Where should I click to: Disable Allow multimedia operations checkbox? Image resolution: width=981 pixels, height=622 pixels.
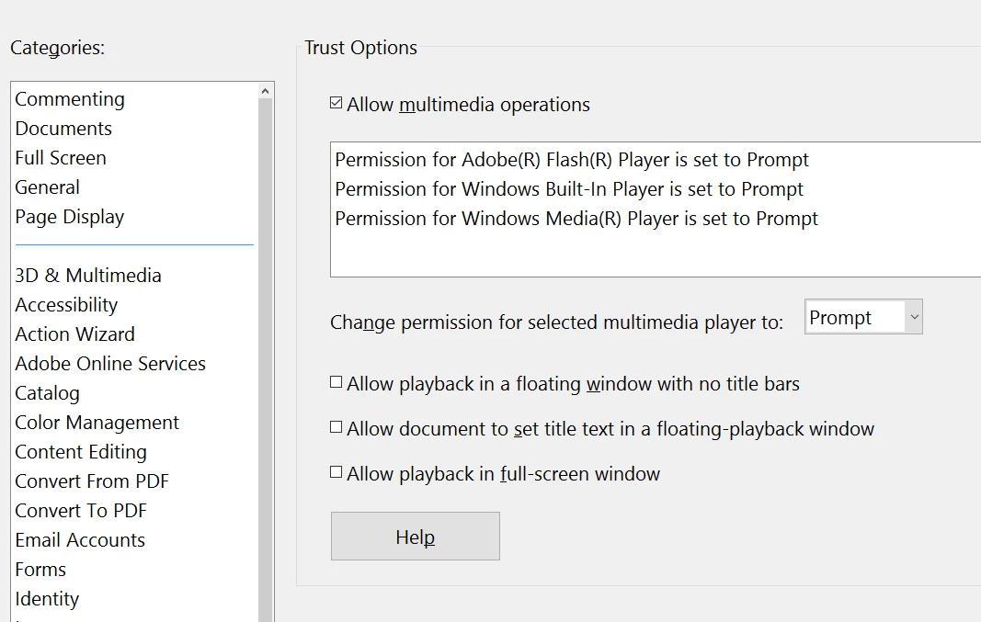coord(337,104)
